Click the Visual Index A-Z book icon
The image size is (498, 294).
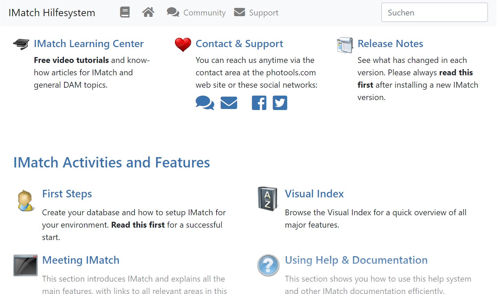[x=268, y=199]
